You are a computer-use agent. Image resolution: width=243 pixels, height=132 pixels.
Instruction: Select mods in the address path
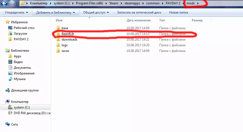[191, 3]
